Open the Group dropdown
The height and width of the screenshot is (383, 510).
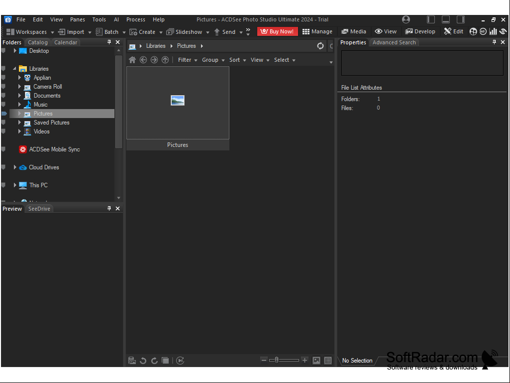tap(213, 60)
